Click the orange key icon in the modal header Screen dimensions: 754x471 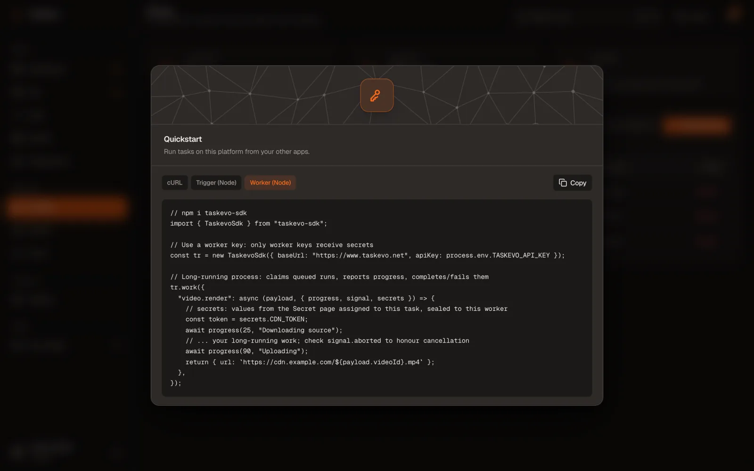point(377,96)
